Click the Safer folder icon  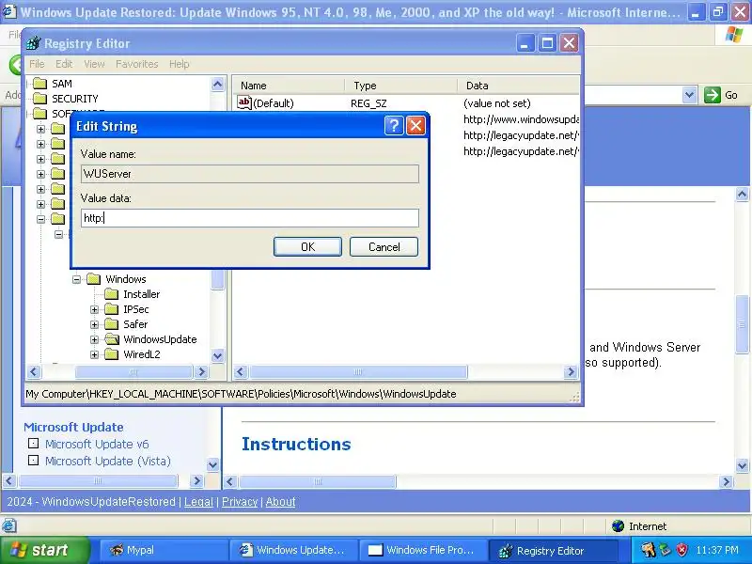[111, 324]
